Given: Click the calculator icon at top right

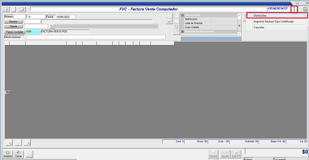Looking at the screenshot, I should (305, 9).
